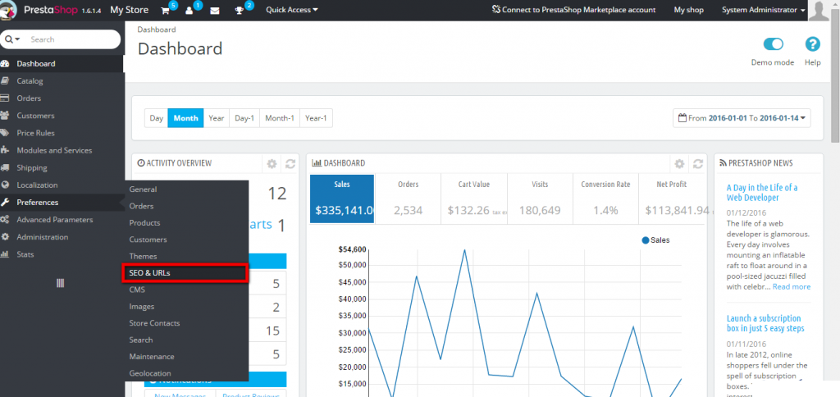Select Products in Preferences submenu
Viewport: 840px width, 397px height.
144,222
